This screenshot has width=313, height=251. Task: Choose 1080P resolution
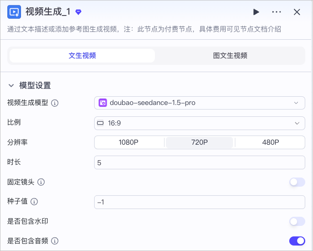[128, 142]
